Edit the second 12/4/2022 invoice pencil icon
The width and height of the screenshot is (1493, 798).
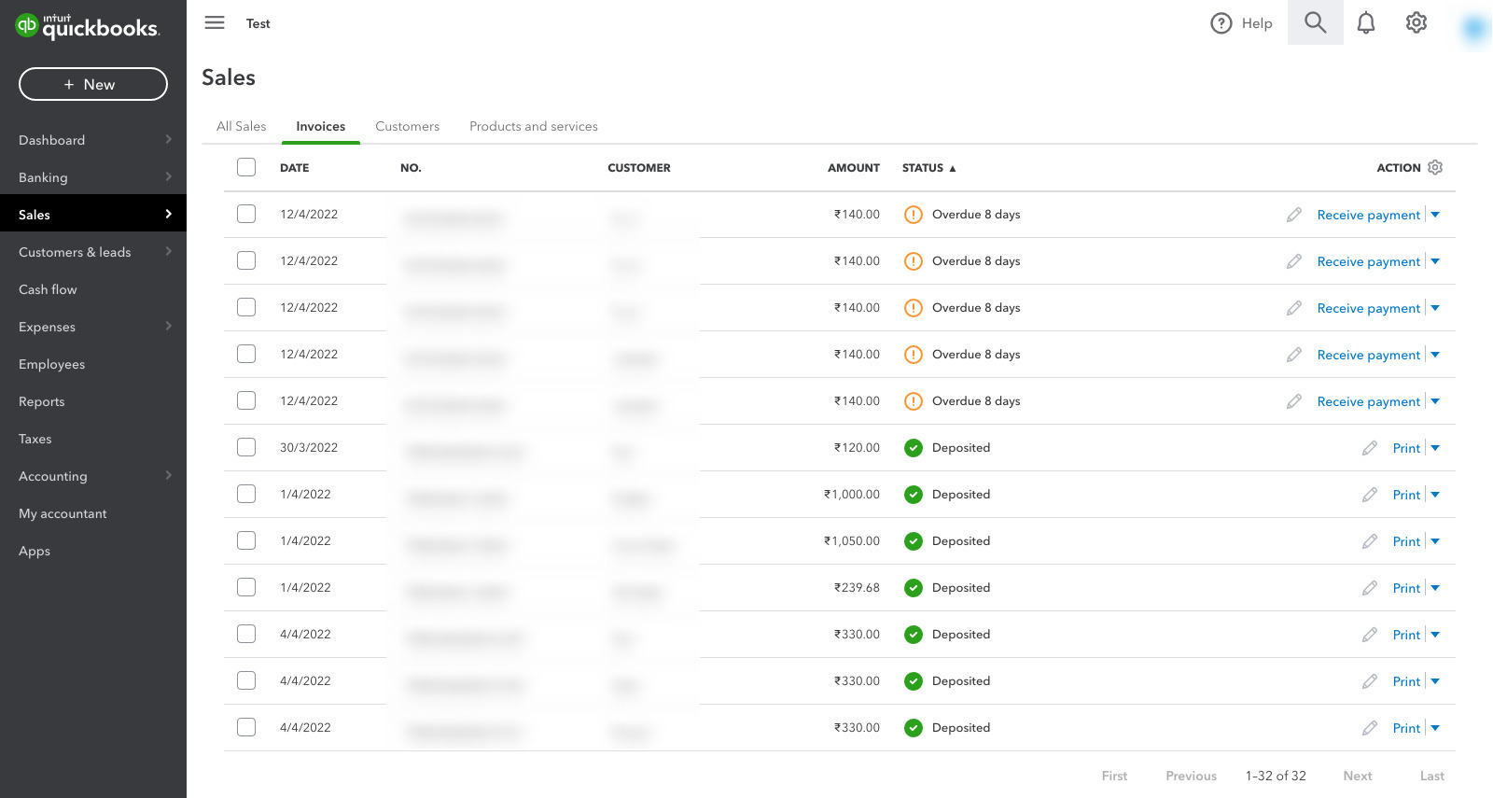click(1294, 261)
